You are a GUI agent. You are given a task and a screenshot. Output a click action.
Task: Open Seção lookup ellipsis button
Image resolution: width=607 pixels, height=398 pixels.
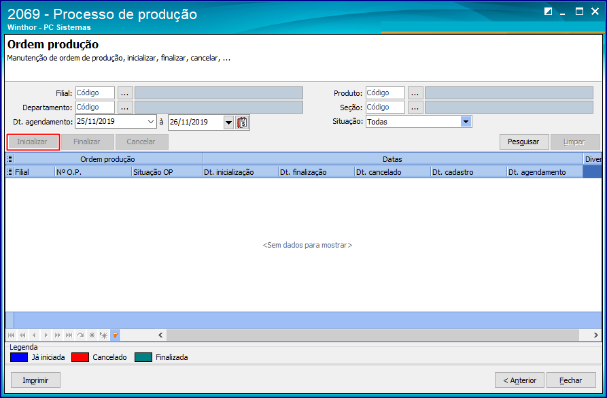click(415, 107)
